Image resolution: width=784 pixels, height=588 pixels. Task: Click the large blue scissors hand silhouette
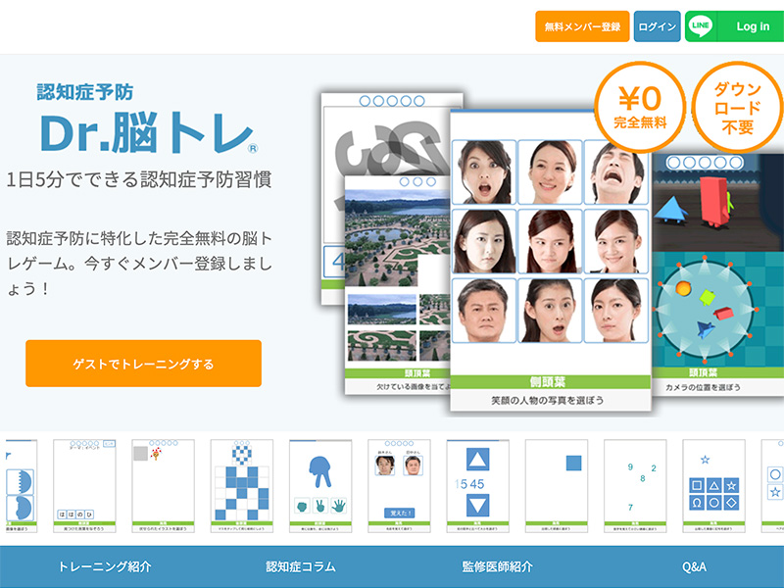(320, 471)
